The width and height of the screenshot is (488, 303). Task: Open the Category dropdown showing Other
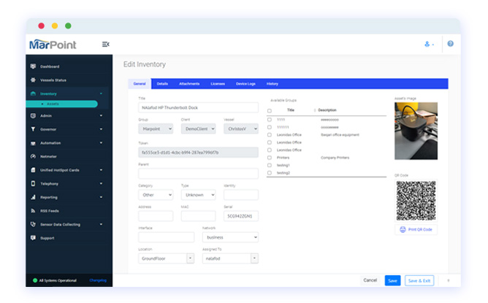pyautogui.click(x=156, y=195)
